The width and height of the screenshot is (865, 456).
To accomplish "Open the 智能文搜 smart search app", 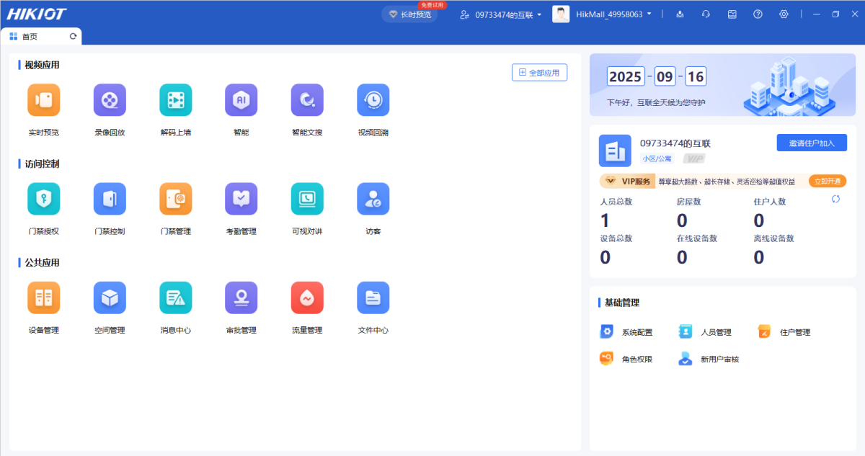I will [306, 100].
